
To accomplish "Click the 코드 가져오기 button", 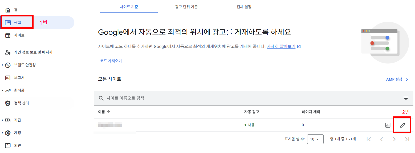I will [111, 61].
